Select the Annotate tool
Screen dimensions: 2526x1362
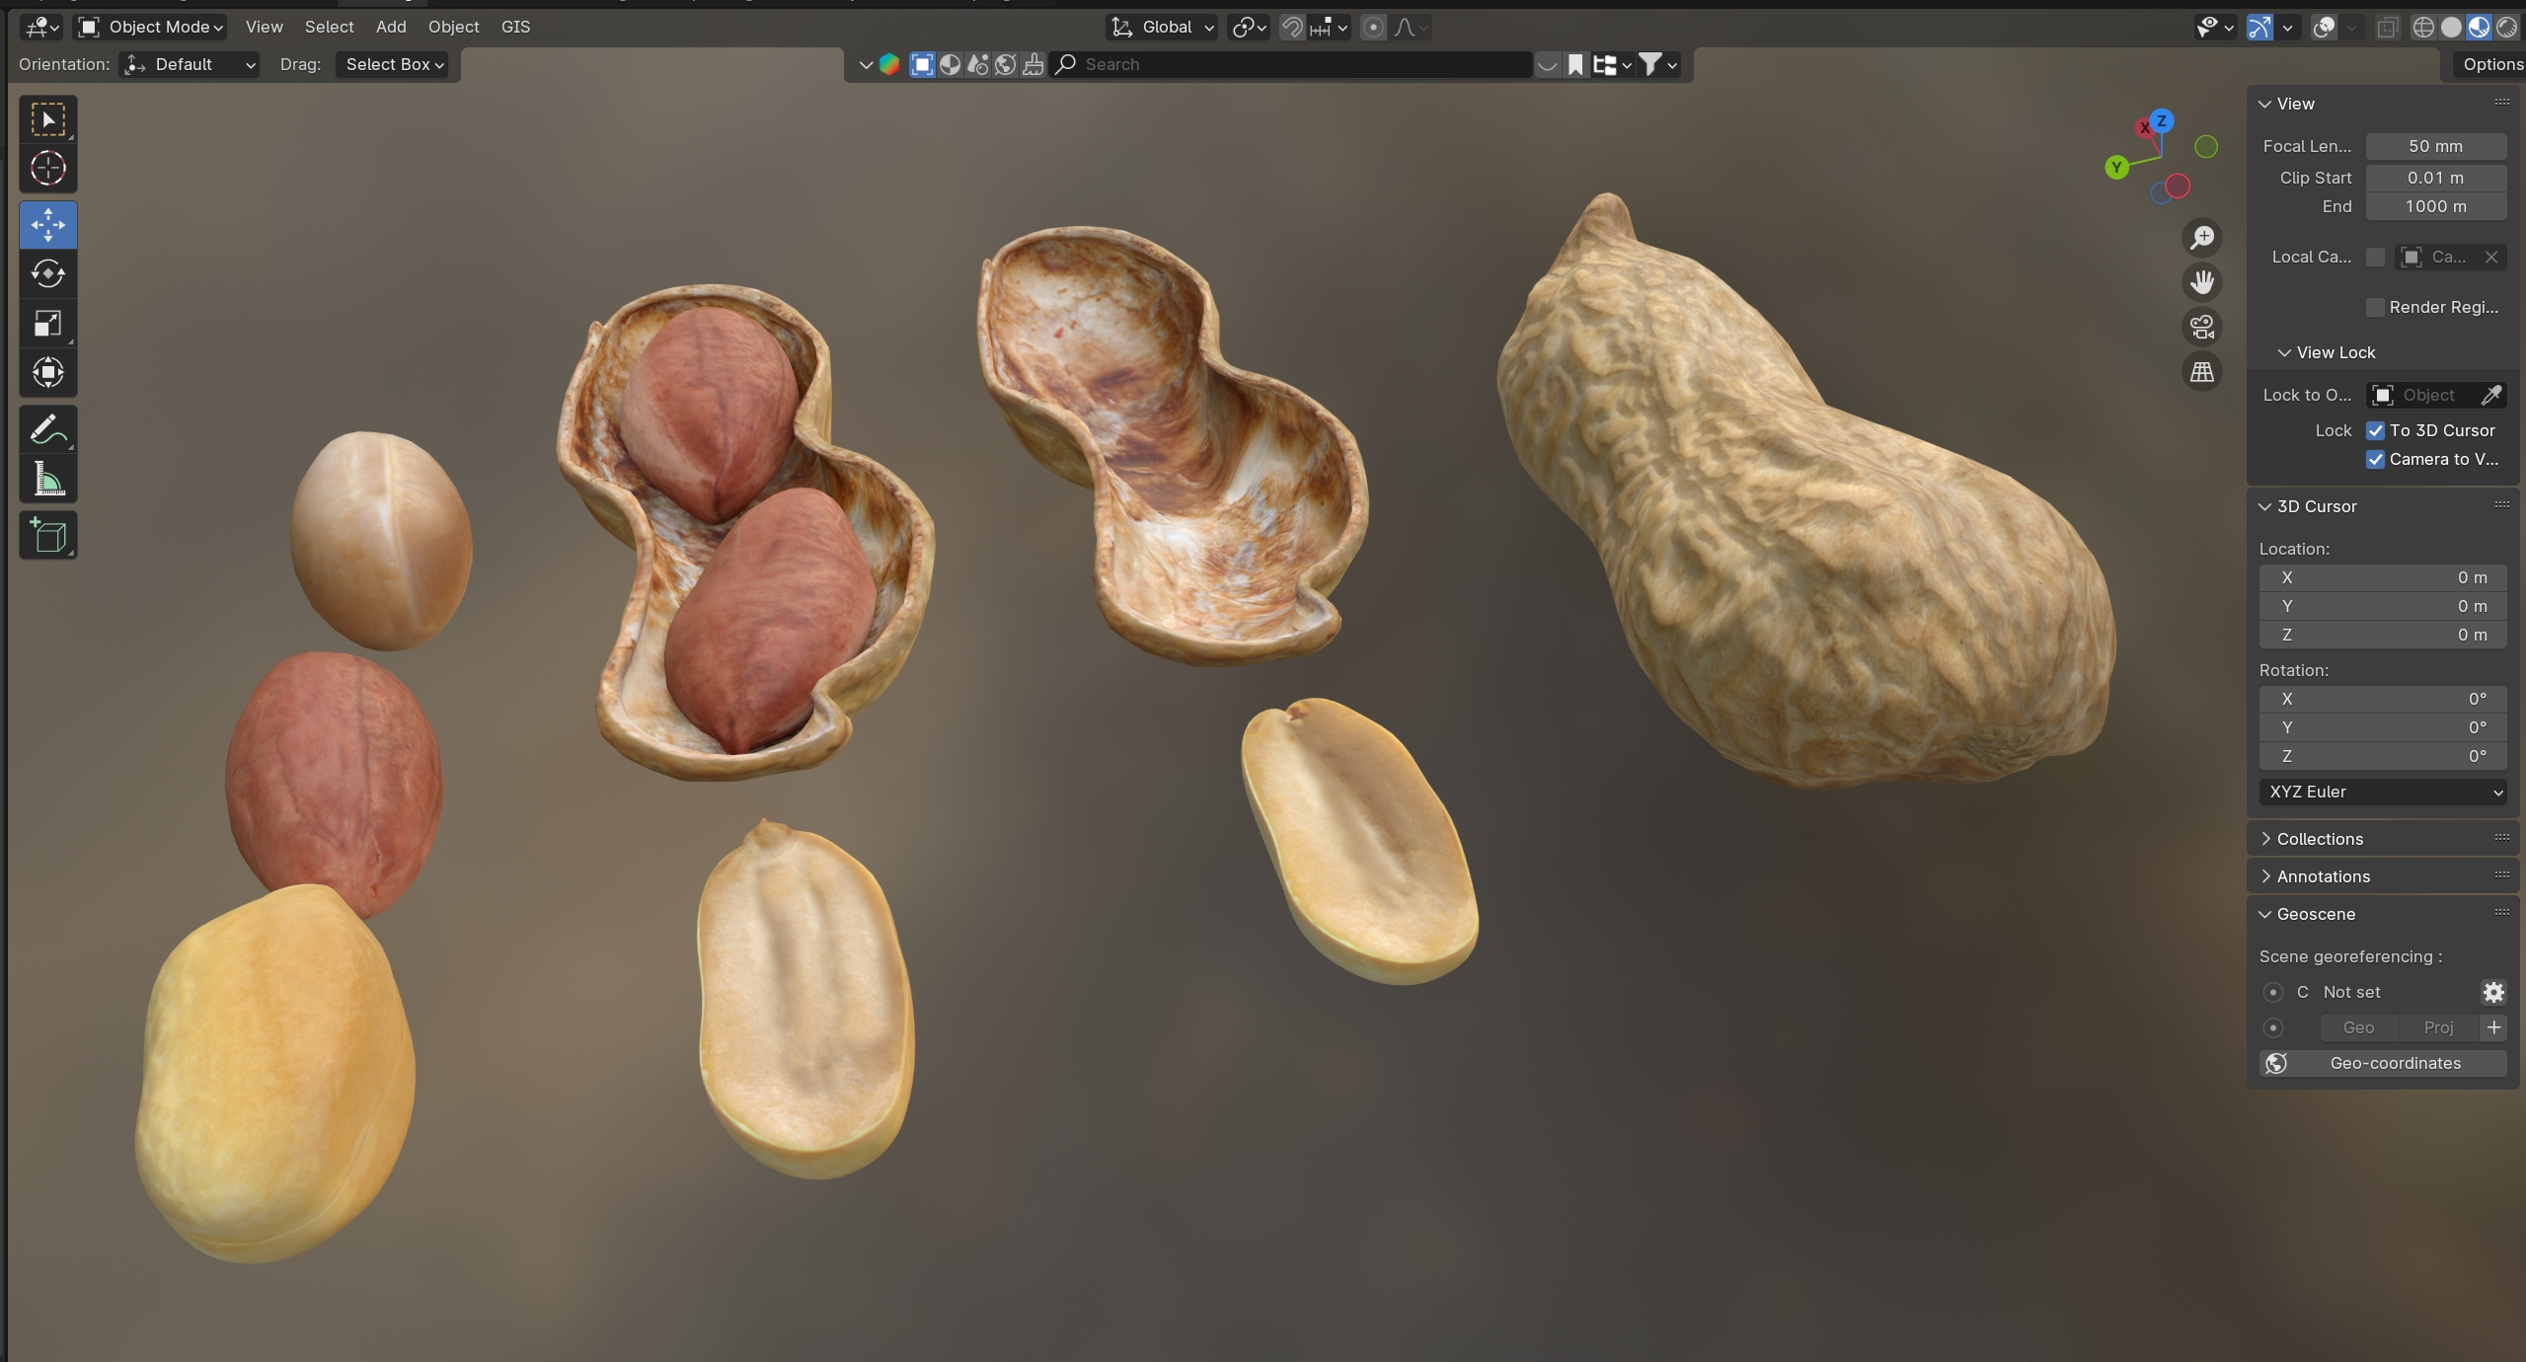coord(47,430)
